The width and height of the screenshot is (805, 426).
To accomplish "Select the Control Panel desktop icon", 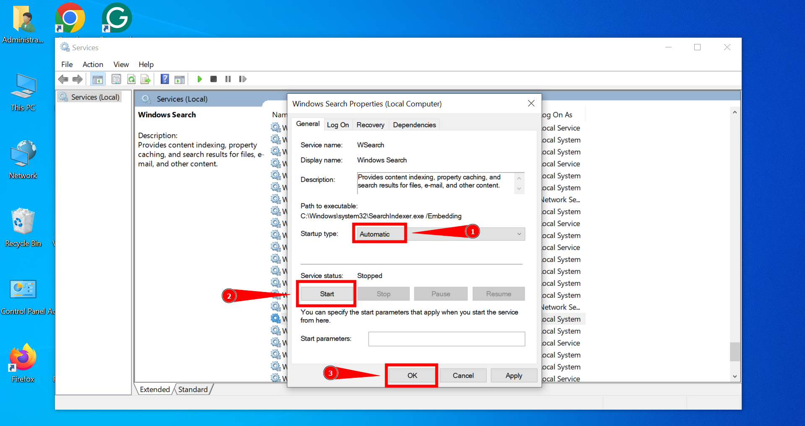I will [x=23, y=295].
